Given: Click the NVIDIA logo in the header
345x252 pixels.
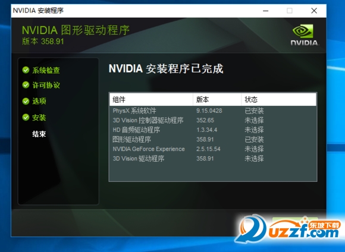Looking at the screenshot, I should pyautogui.click(x=305, y=34).
